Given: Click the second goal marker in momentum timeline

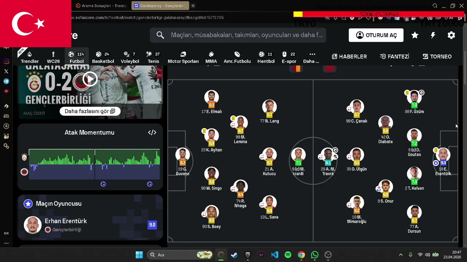Looking at the screenshot, I should click(x=150, y=184).
